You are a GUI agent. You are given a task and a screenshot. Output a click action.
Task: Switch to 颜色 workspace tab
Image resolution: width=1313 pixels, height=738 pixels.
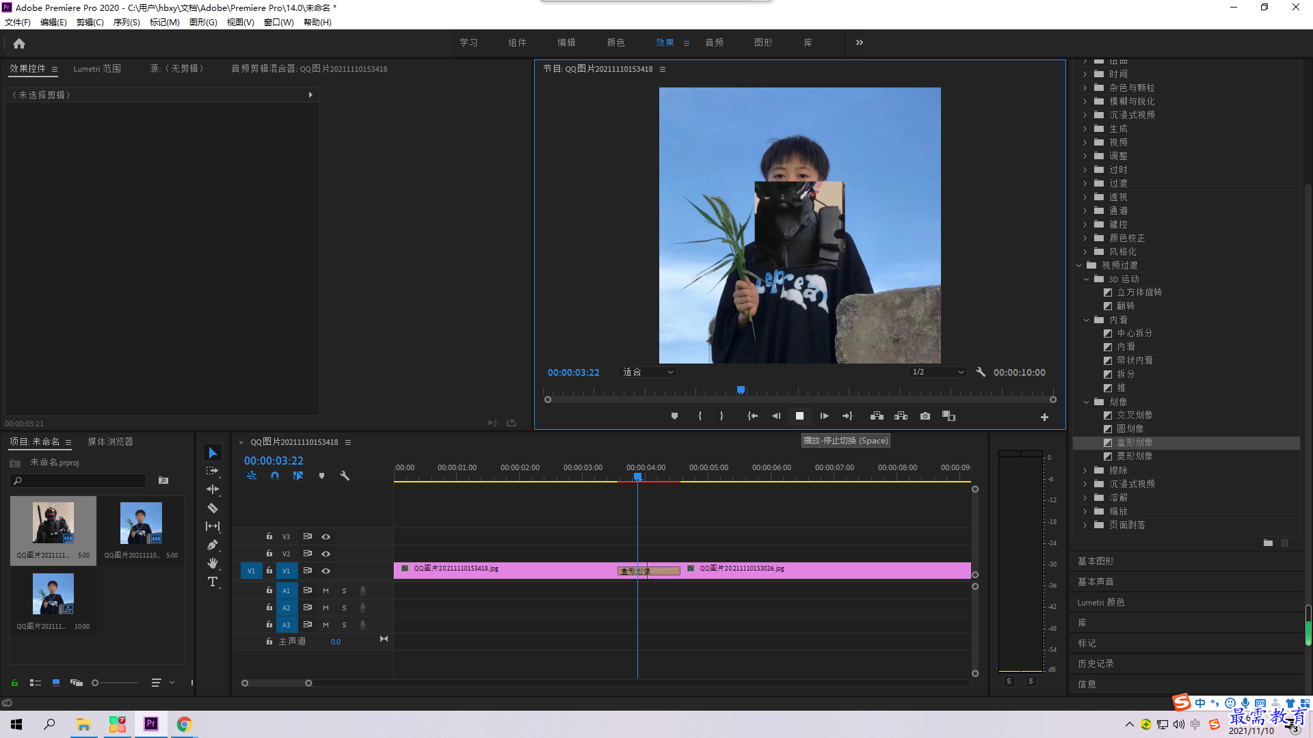click(615, 42)
